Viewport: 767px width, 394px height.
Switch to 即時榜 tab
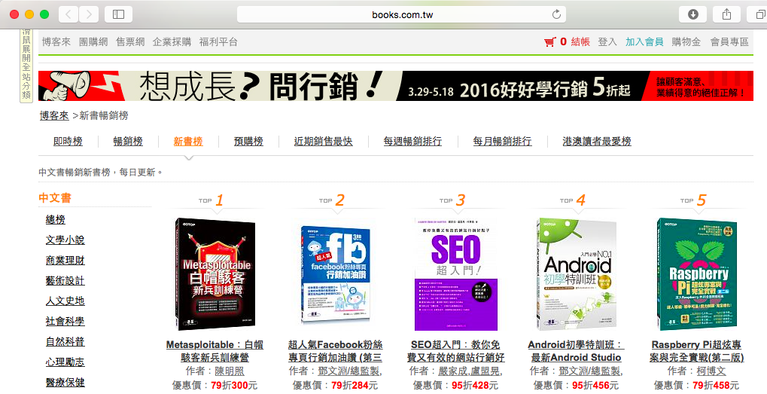pyautogui.click(x=68, y=142)
